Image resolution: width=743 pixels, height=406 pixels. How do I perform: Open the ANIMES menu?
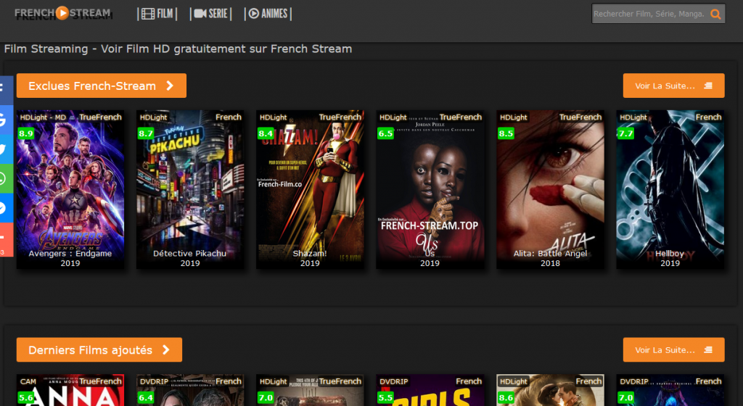[x=267, y=14]
